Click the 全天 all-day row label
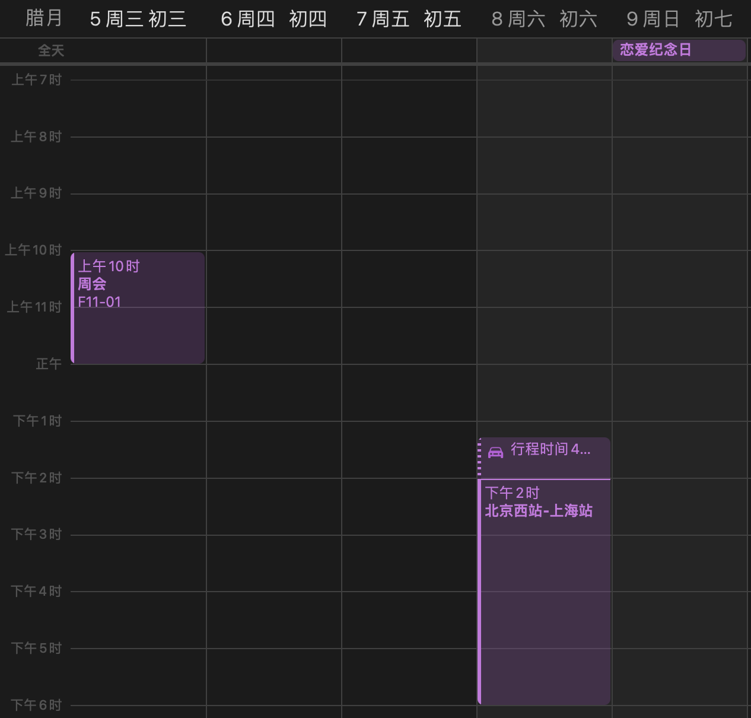This screenshot has width=751, height=718. (x=50, y=51)
